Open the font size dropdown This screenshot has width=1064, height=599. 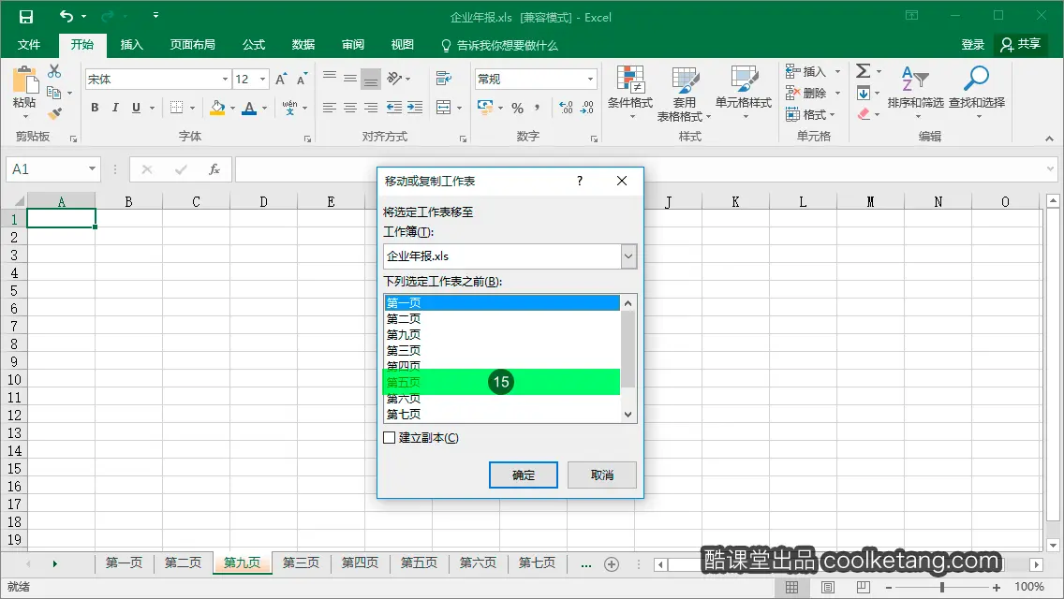click(x=262, y=80)
